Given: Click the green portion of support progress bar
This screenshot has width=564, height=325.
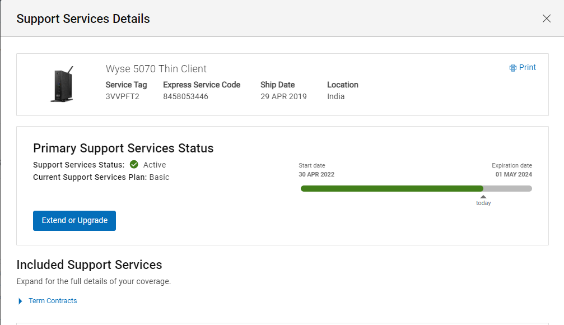Looking at the screenshot, I should pyautogui.click(x=391, y=189).
